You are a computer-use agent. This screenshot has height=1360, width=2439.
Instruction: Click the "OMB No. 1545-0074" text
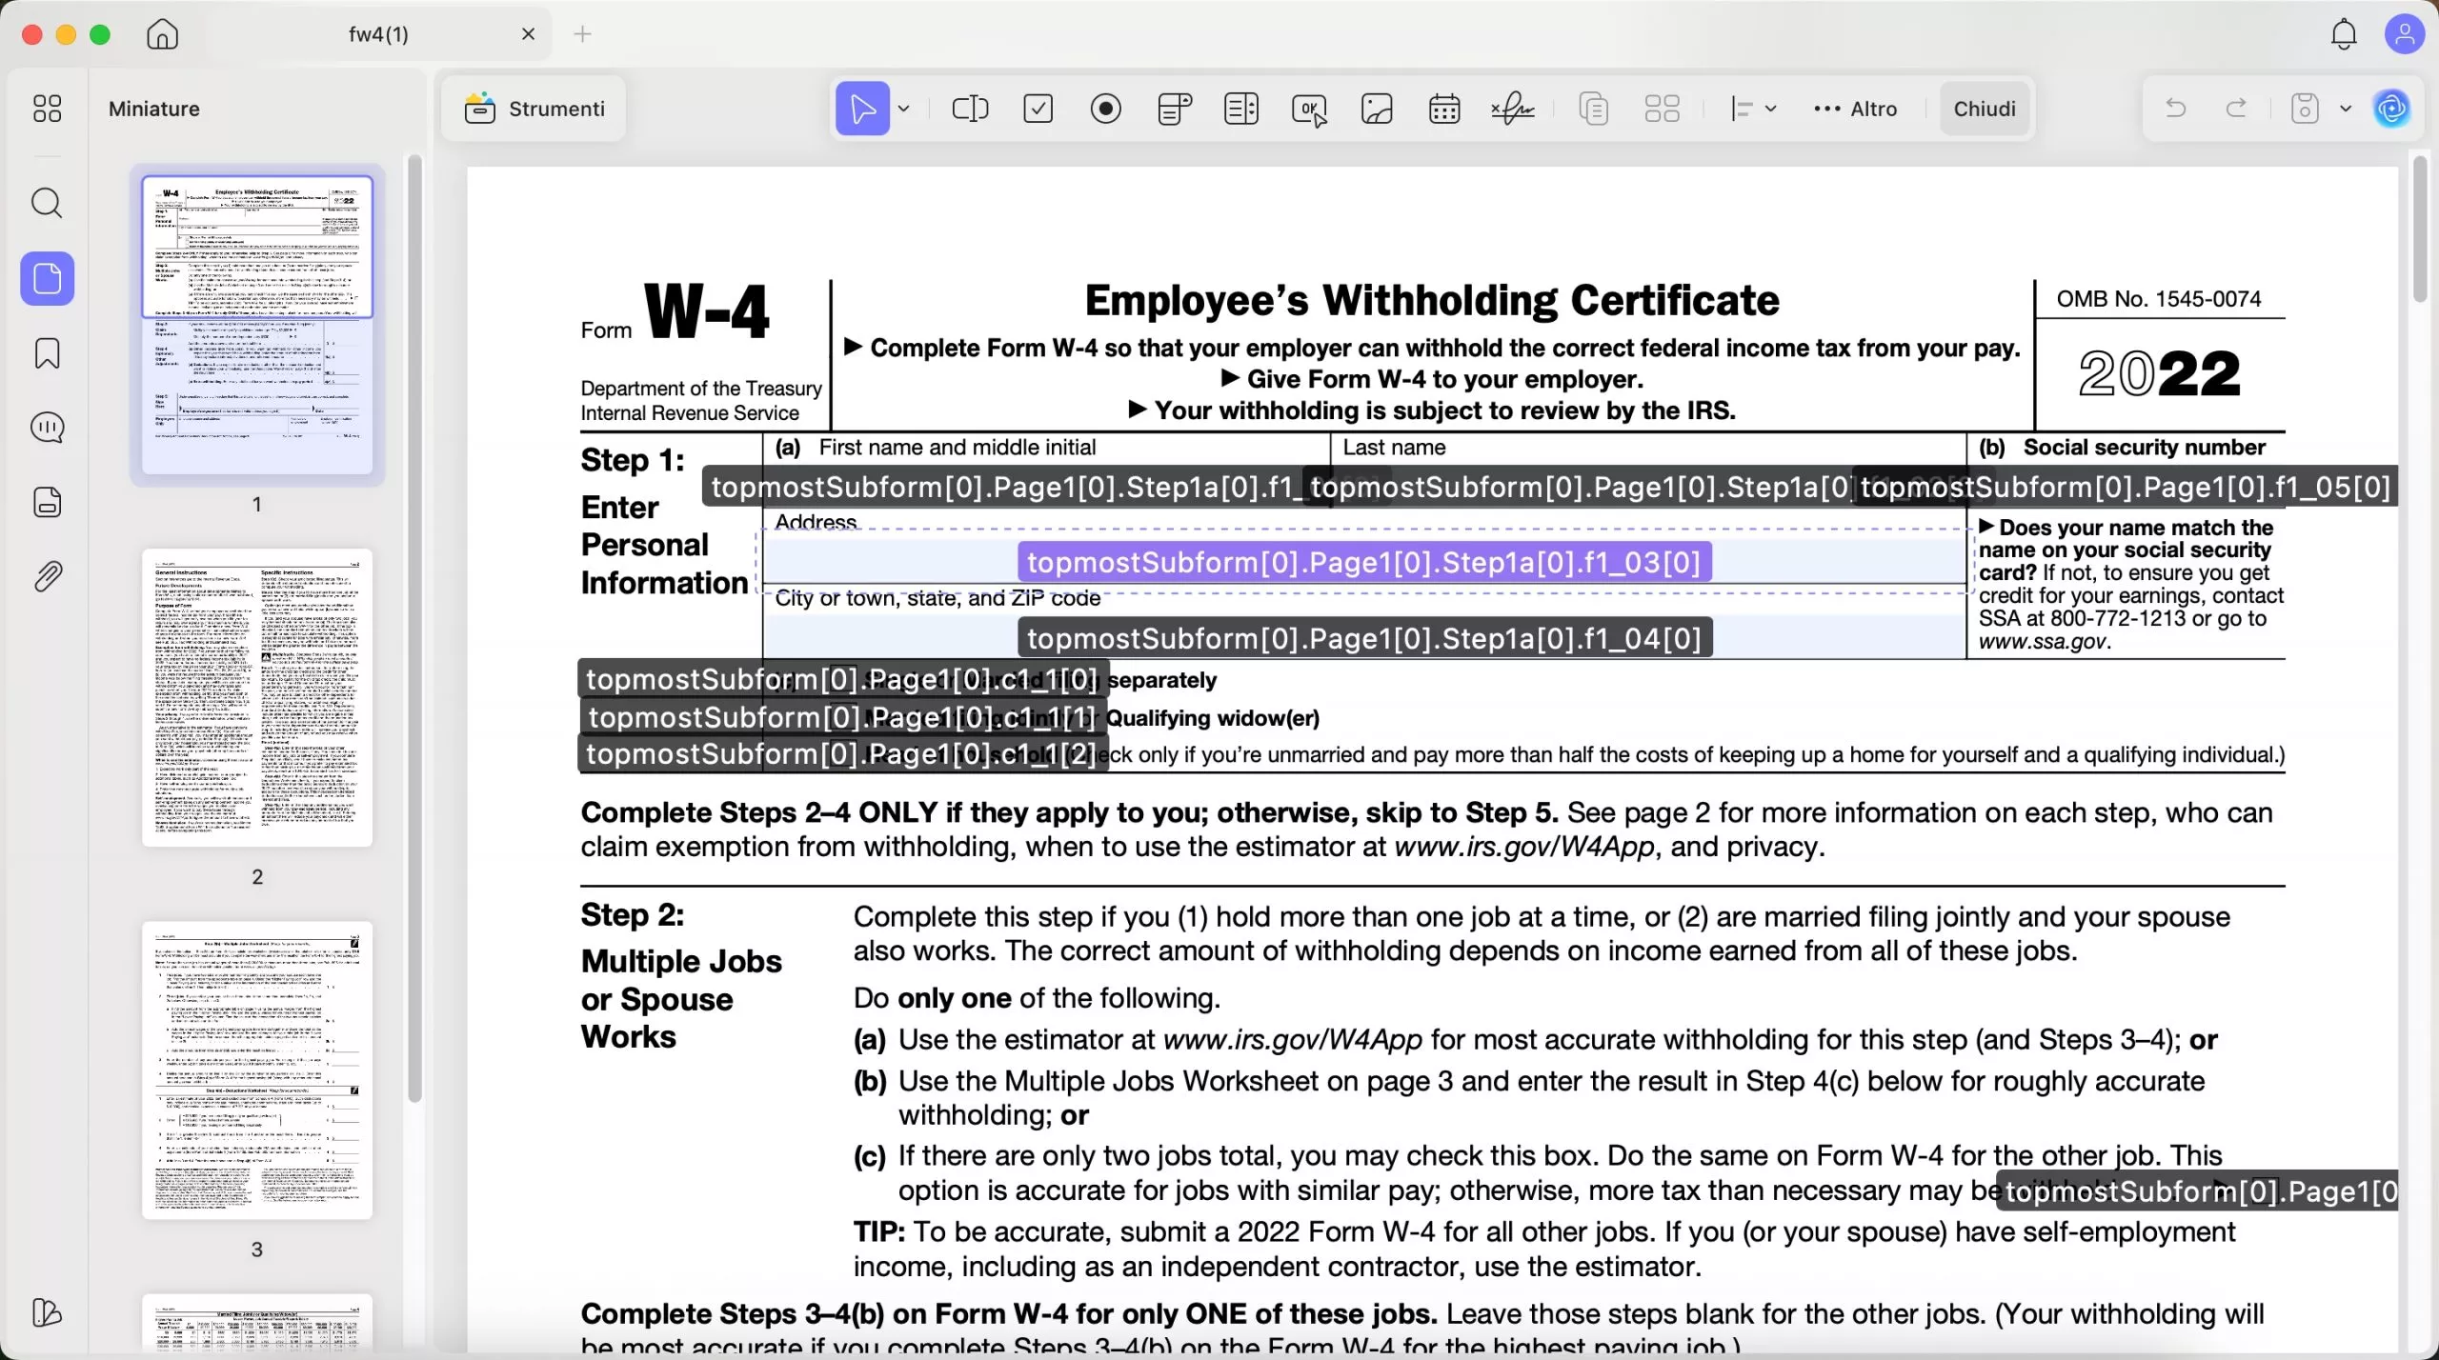pyautogui.click(x=2158, y=299)
